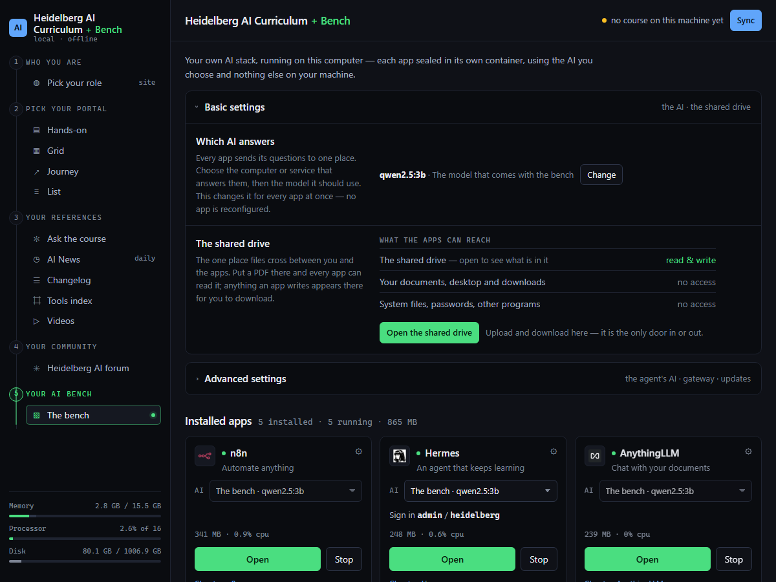The image size is (776, 582).
Task: Open the n8n AI model dropdown
Action: coord(286,491)
